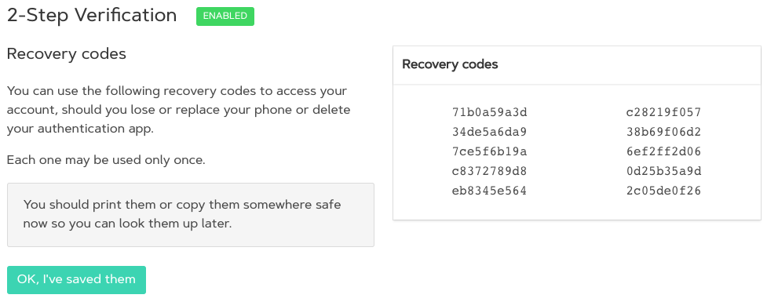Click the 2-Step Verification heading
Image resolution: width=767 pixels, height=302 pixels.
(x=92, y=16)
